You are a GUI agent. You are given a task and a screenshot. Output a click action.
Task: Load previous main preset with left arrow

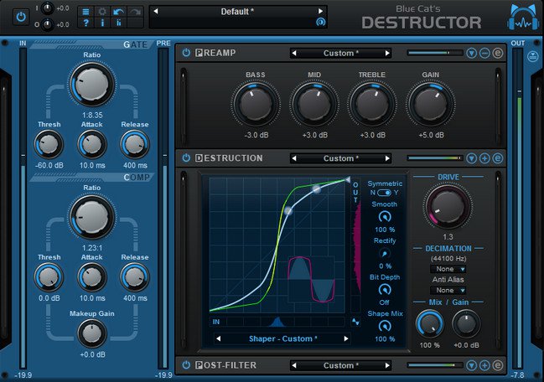pyautogui.click(x=156, y=12)
